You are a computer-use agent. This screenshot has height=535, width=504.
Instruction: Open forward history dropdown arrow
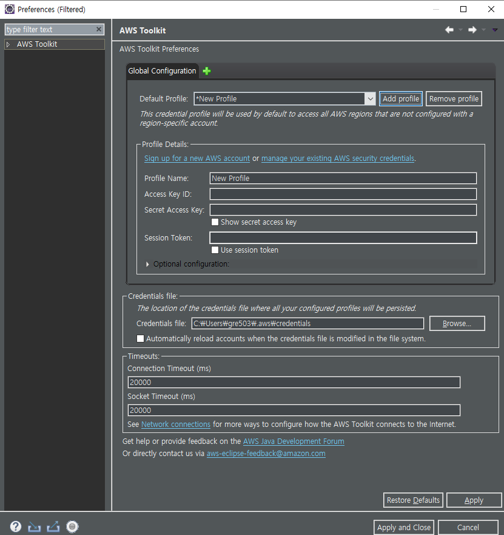tap(483, 30)
